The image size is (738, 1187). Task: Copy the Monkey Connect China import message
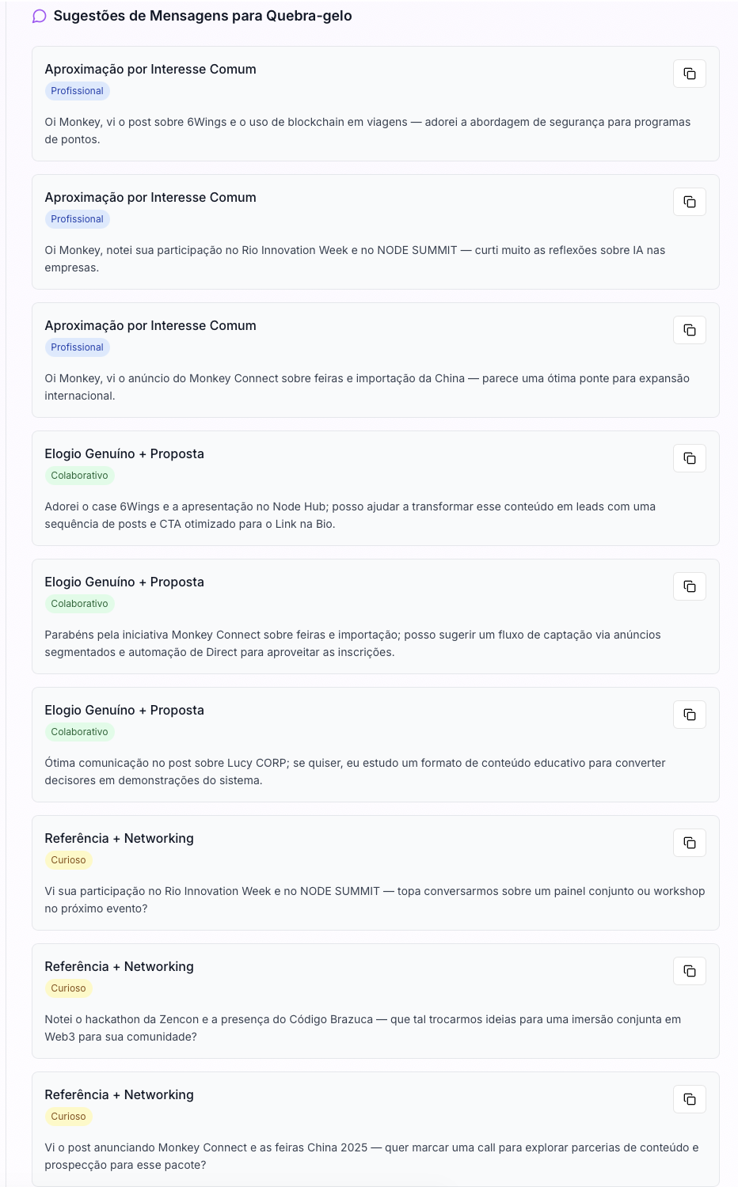690,330
